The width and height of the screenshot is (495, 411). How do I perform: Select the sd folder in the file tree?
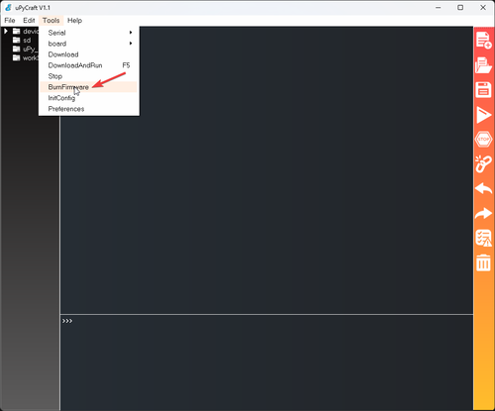[22, 41]
